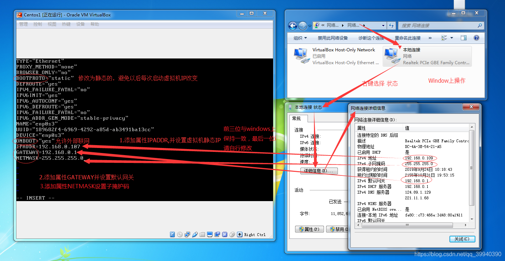
Task: Toggle the preview pane icon in Explorer toolbar
Action: (464, 38)
